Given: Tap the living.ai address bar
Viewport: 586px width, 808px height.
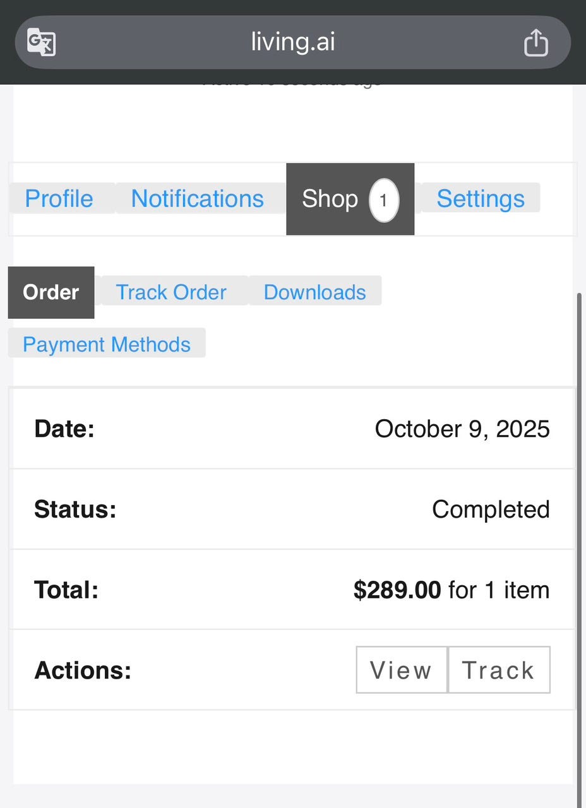Looking at the screenshot, I should coord(292,42).
